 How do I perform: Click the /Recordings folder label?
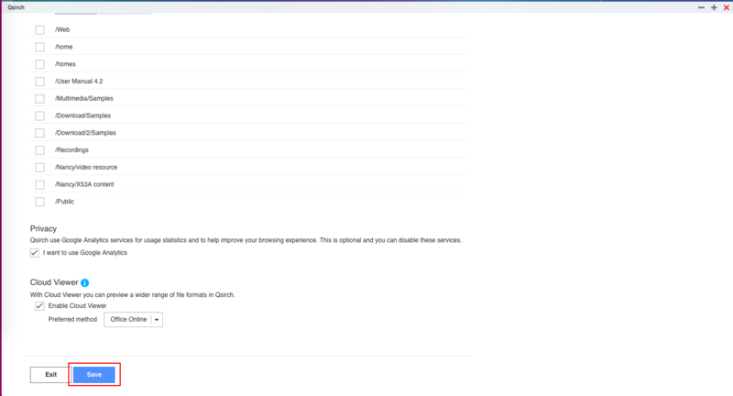click(71, 149)
